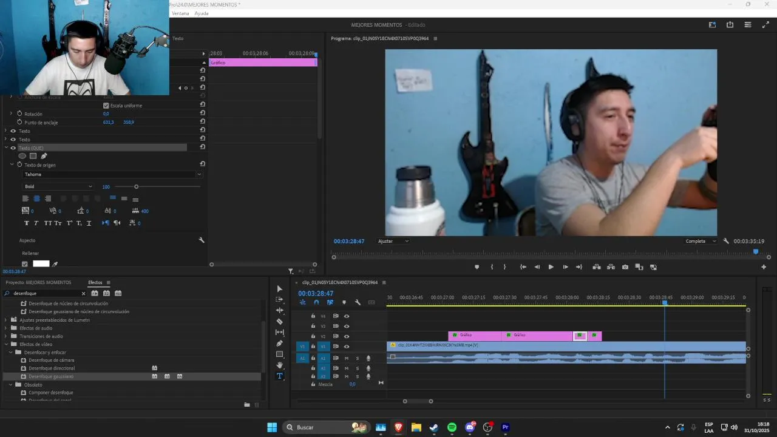The width and height of the screenshot is (777, 437).
Task: Select the Slip tool
Action: 279,333
